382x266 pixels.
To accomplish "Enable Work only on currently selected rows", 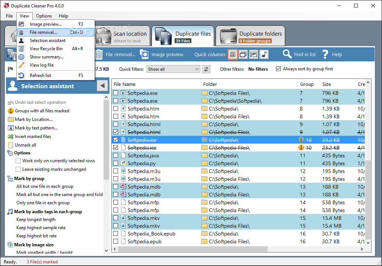I will 18,161.
